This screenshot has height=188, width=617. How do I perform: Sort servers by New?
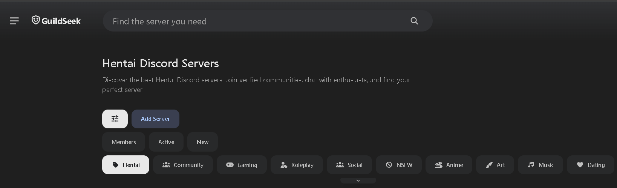pyautogui.click(x=202, y=142)
